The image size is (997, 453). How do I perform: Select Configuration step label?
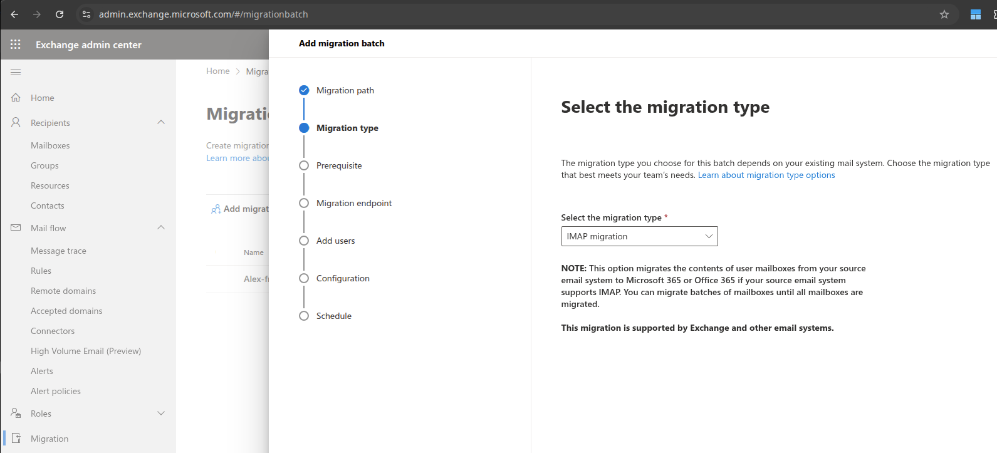pyautogui.click(x=343, y=278)
